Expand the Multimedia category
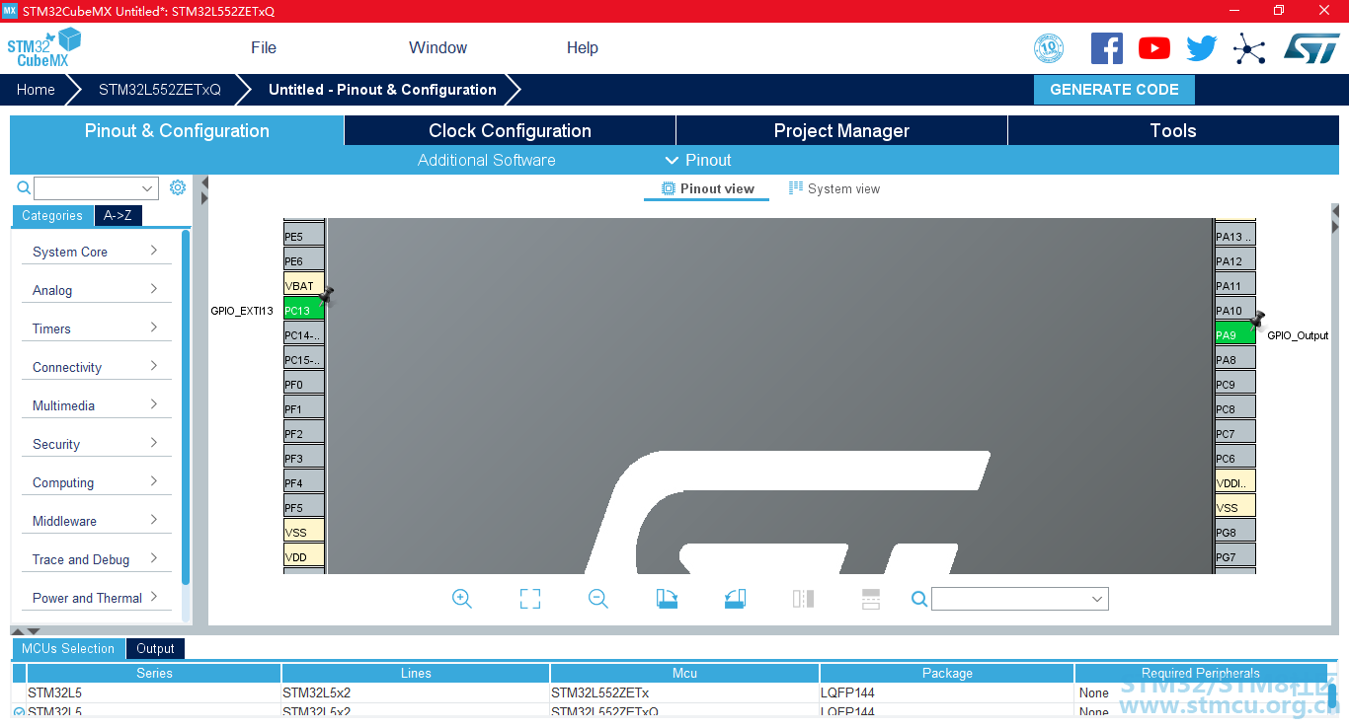This screenshot has width=1349, height=728. [x=96, y=405]
